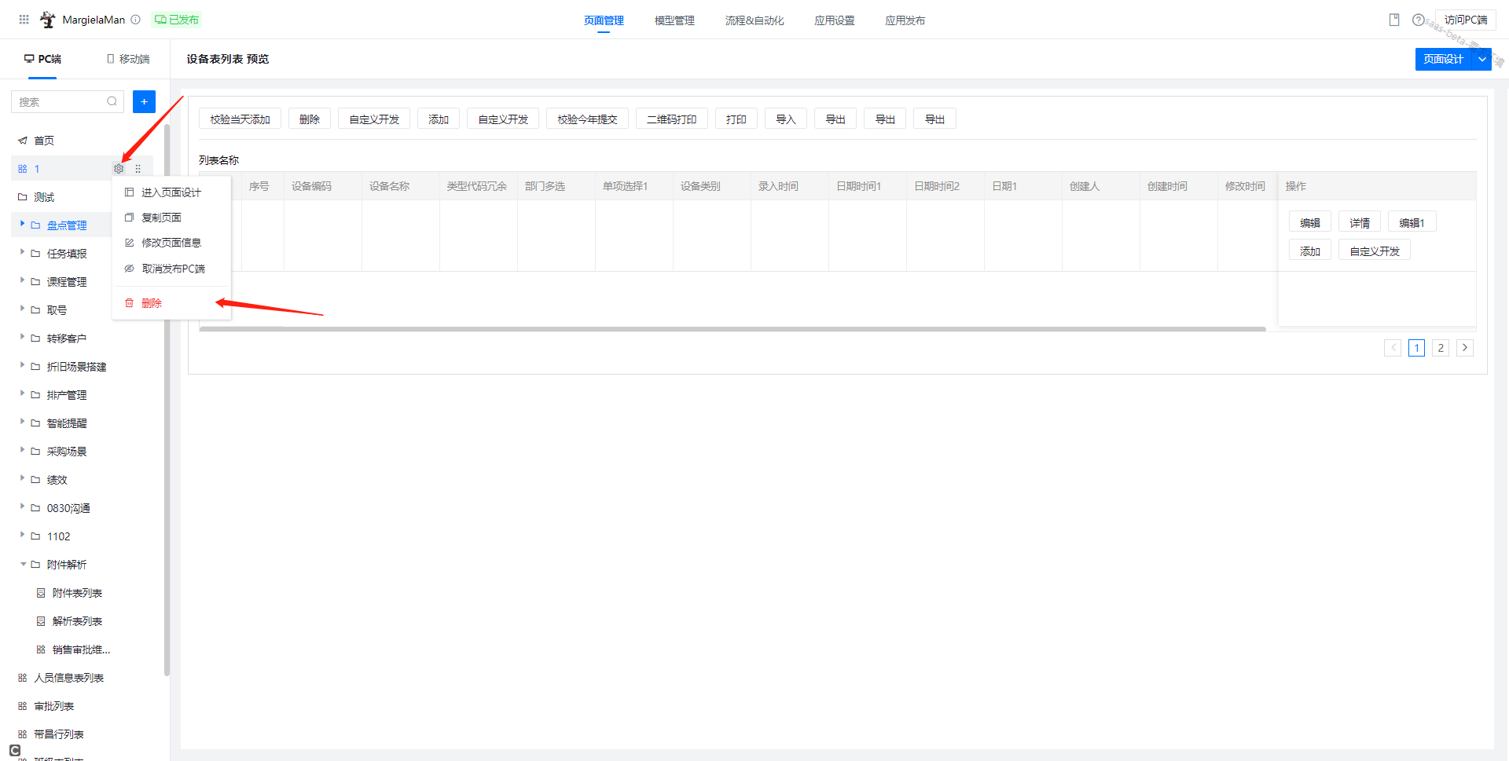Click the copy page icon in menu

(130, 218)
